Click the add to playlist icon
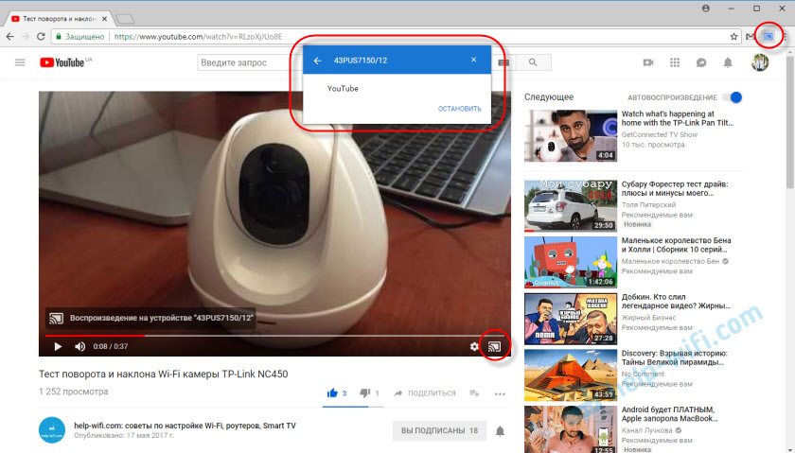 tap(474, 393)
